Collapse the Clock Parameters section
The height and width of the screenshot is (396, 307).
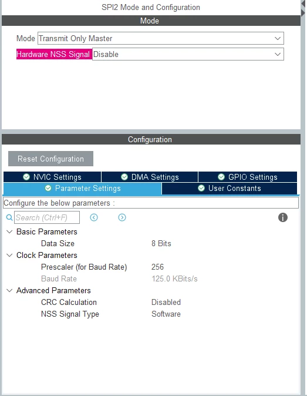9,255
